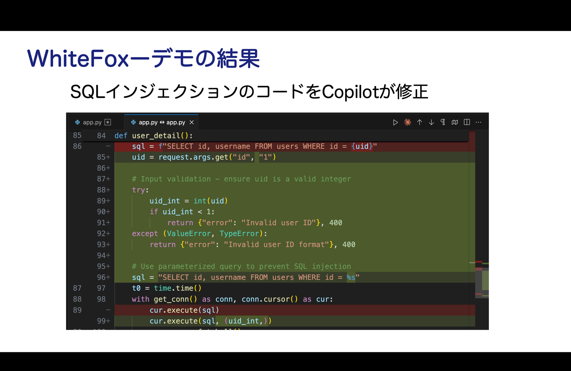571x371 pixels.
Task: Click the removed cur.execute(sql) line
Action: [184, 310]
